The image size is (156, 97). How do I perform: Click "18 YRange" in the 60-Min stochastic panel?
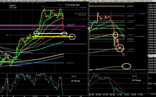click(x=76, y=81)
